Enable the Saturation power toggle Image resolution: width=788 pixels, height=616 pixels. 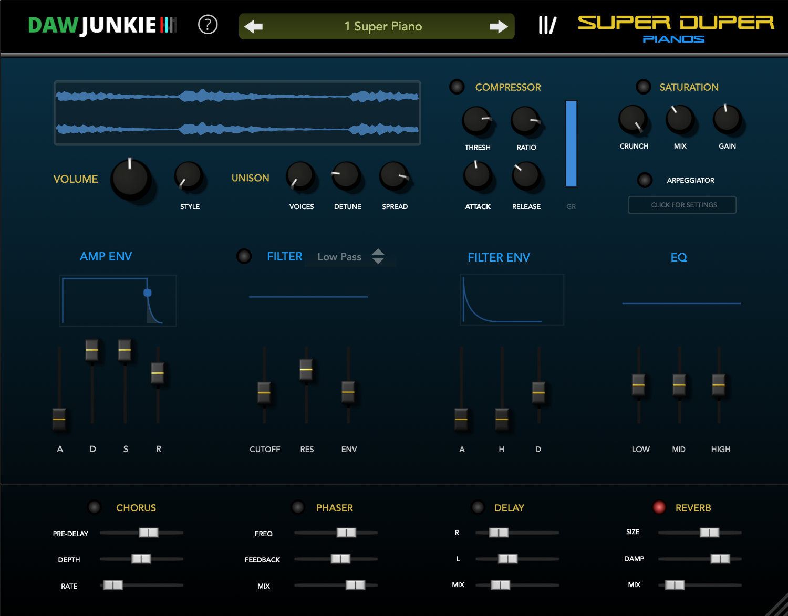coord(644,87)
